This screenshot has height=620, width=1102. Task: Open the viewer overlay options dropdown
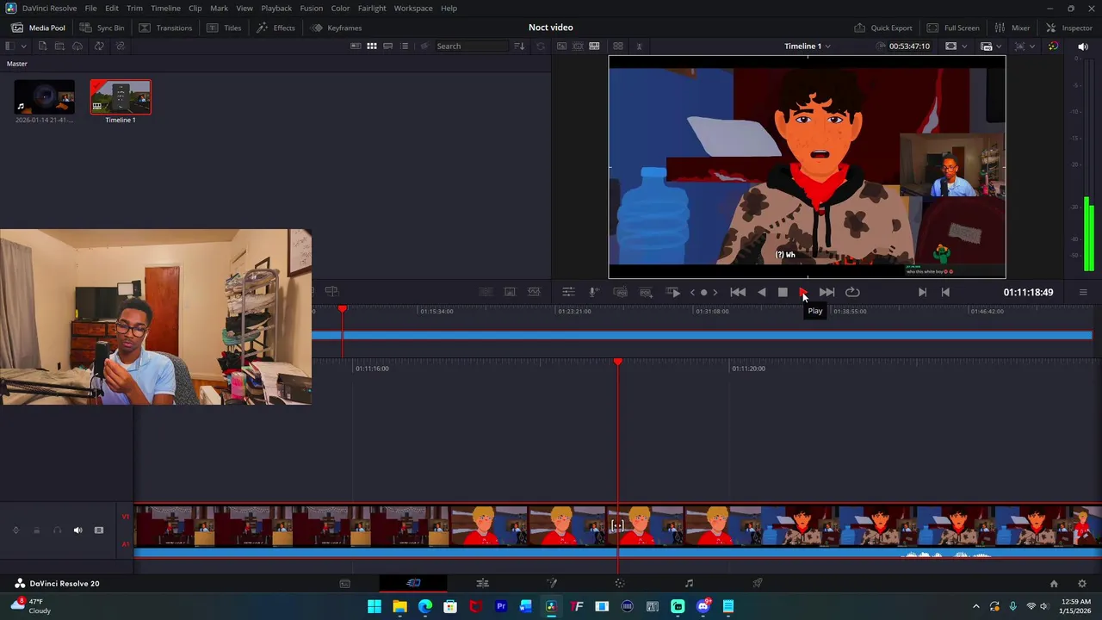[x=1024, y=46]
